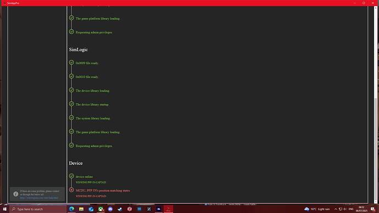
Task: Click the volume icon in the system tray
Action: click(x=345, y=209)
